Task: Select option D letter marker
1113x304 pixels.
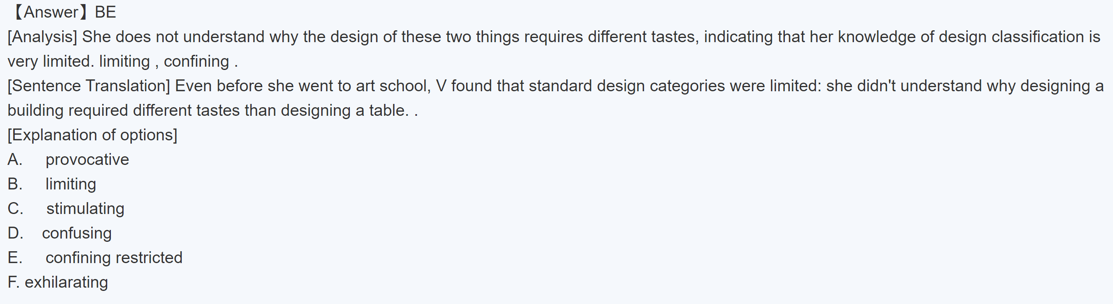Action: pyautogui.click(x=15, y=233)
